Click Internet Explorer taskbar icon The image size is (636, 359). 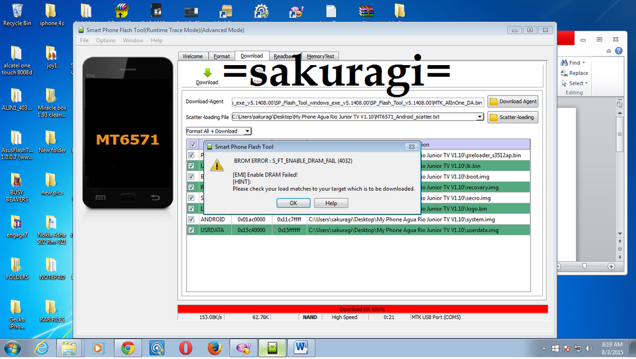pyautogui.click(x=42, y=348)
